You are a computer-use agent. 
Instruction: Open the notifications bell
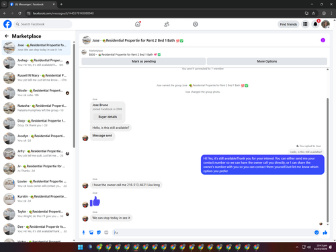315,24
